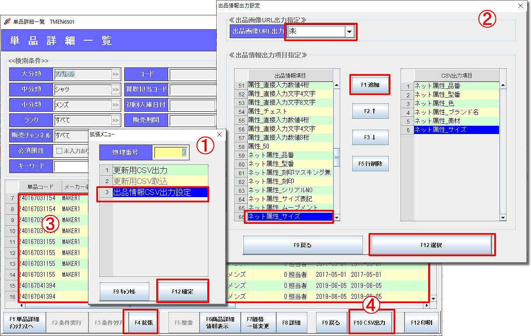Image resolution: width=531 pixels, height=336 pixels.
Task: Click the 処理番号 input field
Action: pyautogui.click(x=170, y=152)
